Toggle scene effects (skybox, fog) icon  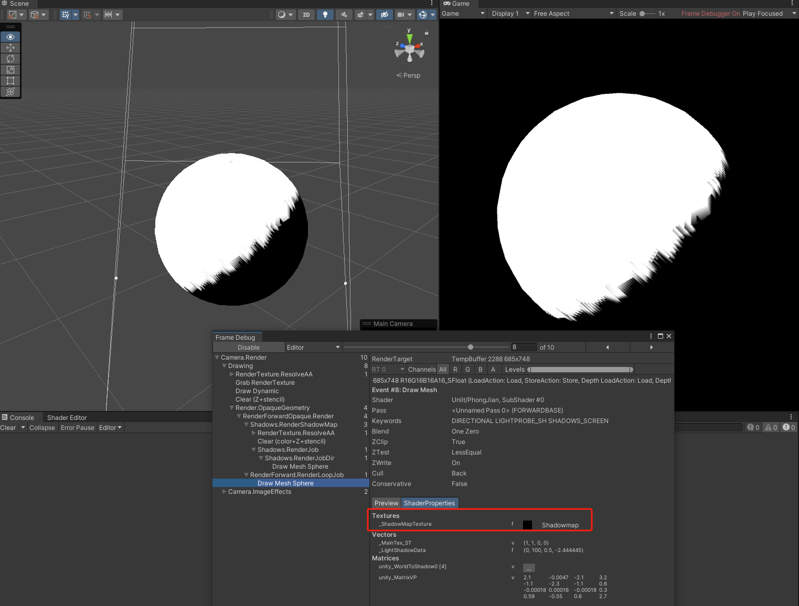tap(360, 15)
